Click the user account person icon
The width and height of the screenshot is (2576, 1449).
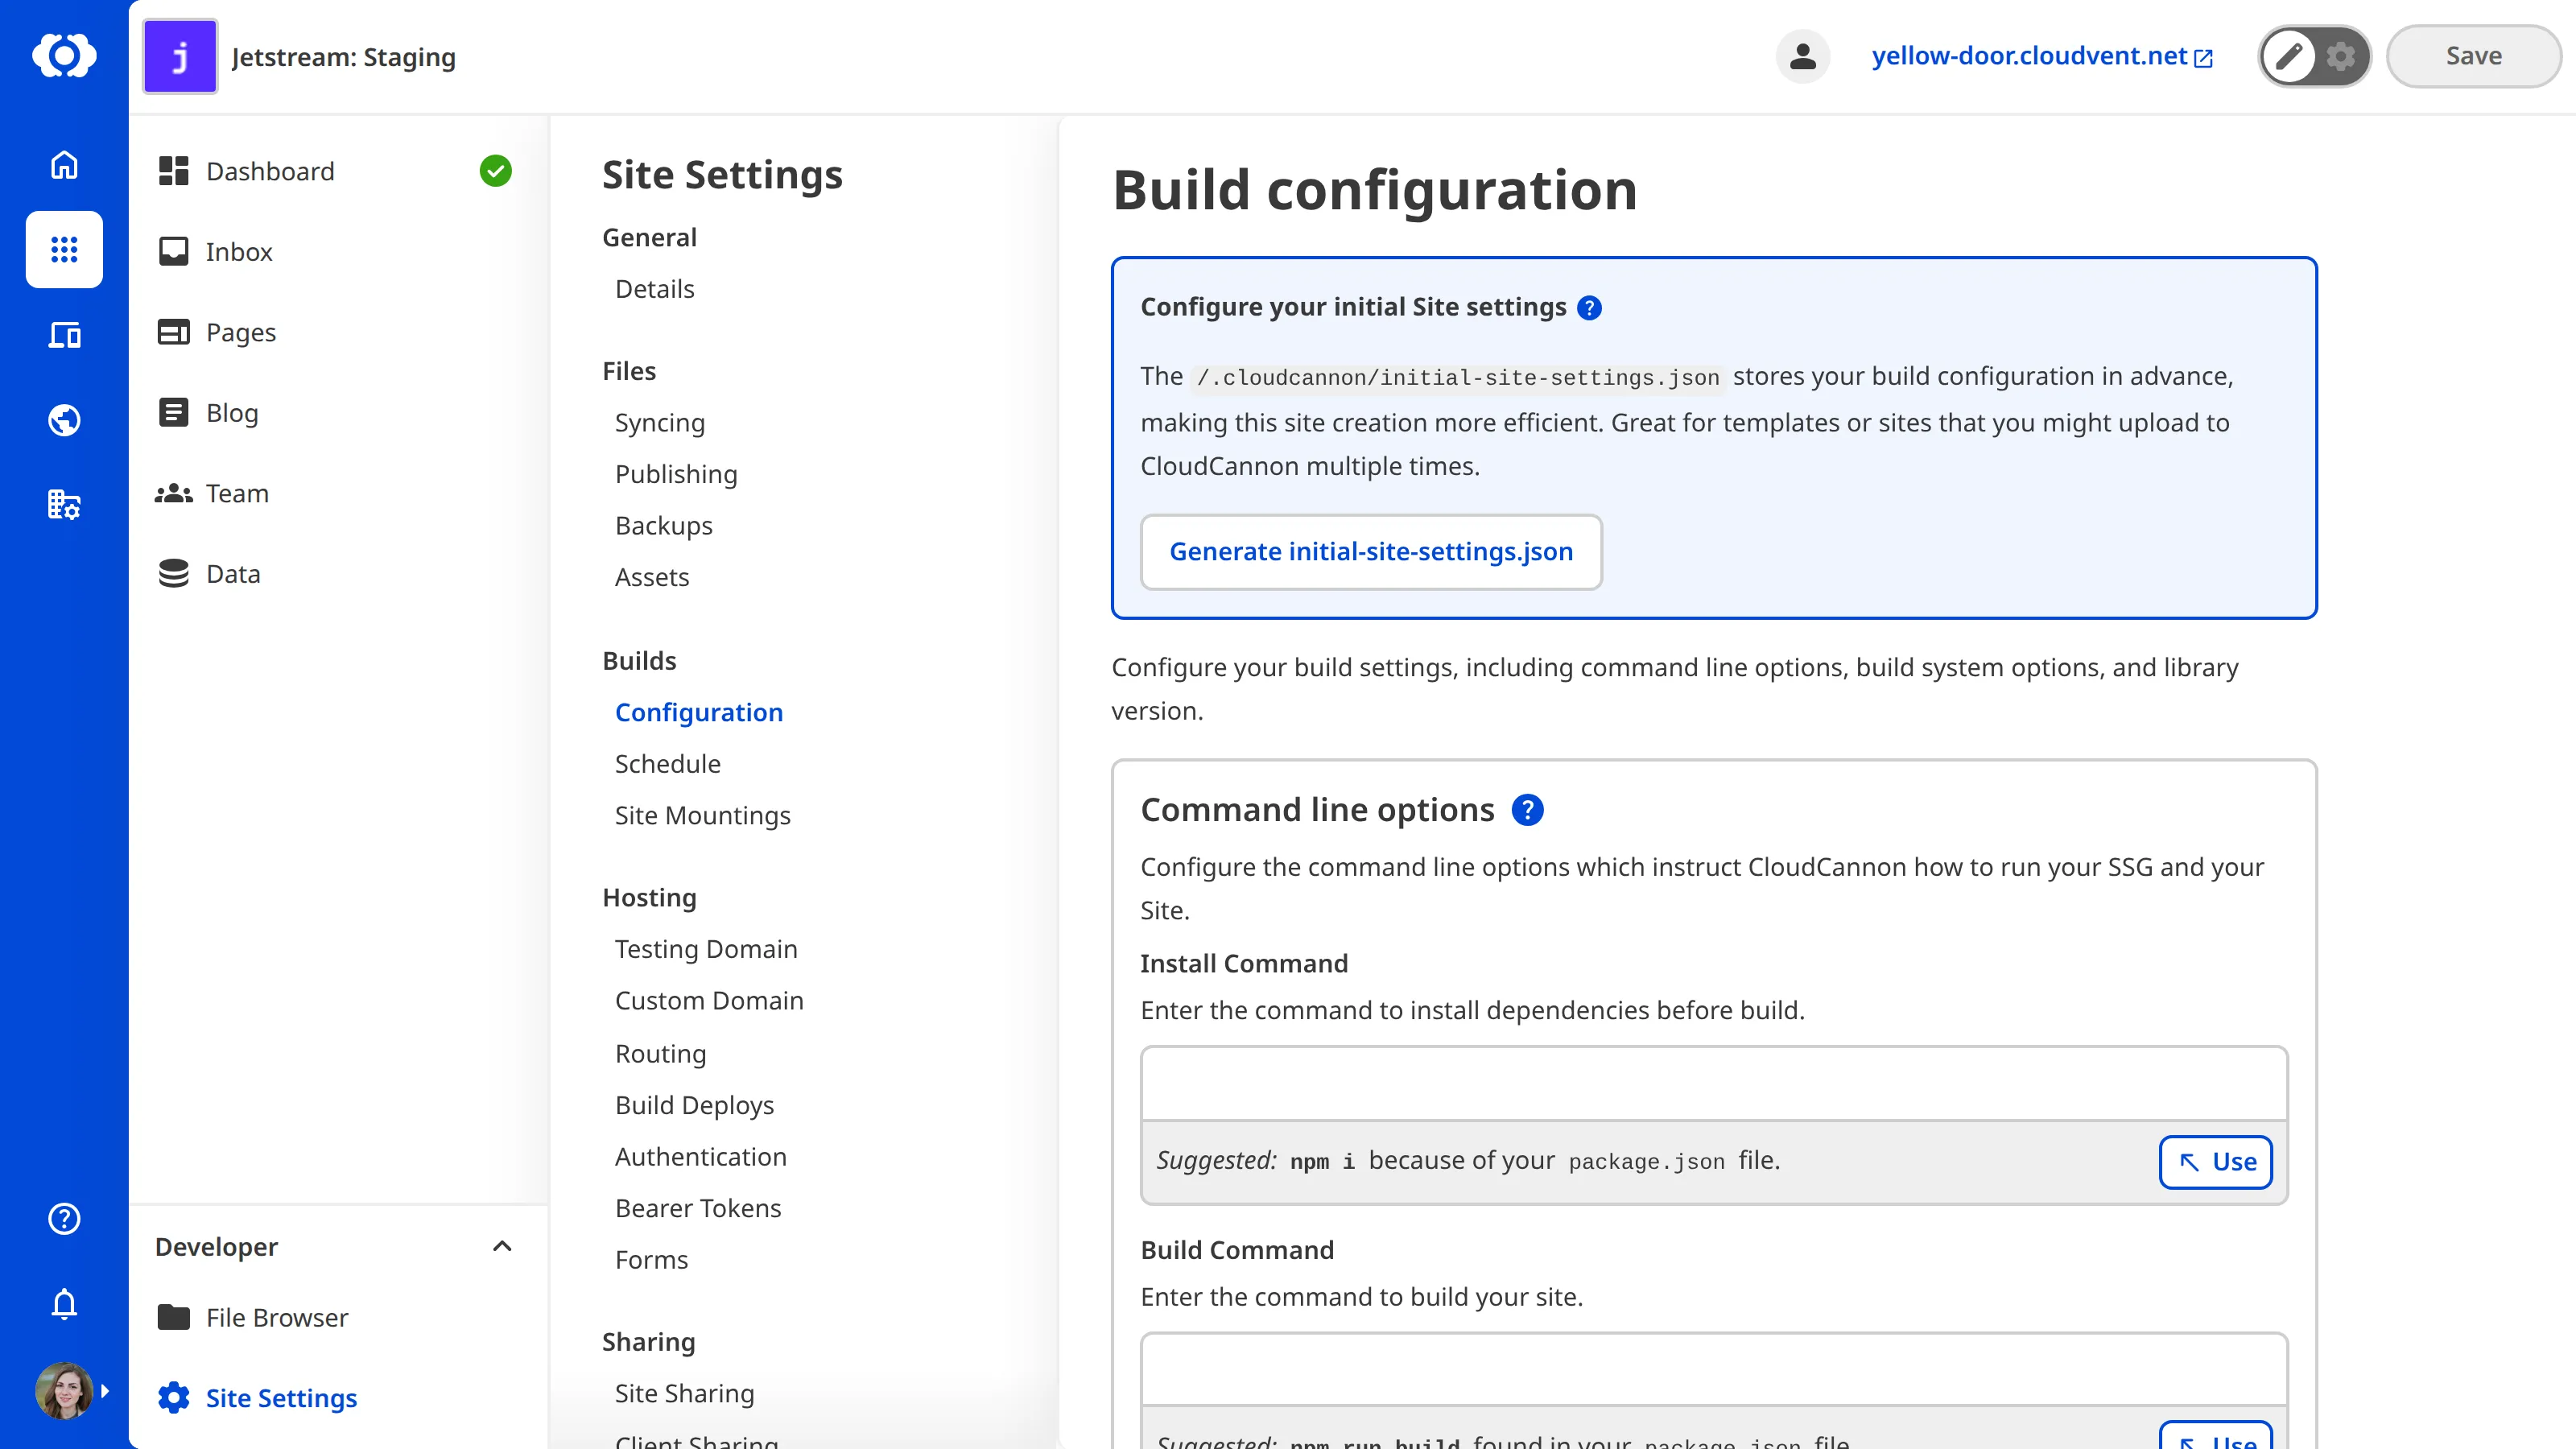pyautogui.click(x=1803, y=56)
